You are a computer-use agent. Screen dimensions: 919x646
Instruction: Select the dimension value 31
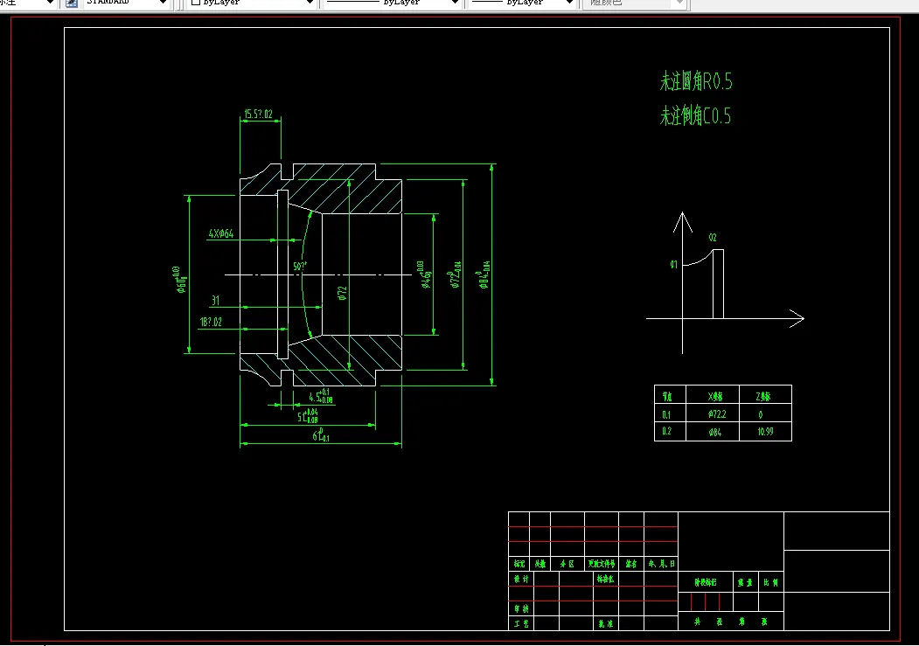(215, 301)
